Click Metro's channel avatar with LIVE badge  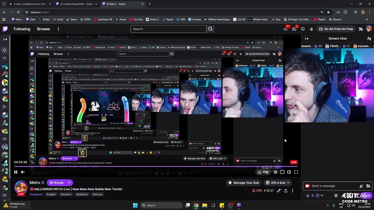point(21,188)
